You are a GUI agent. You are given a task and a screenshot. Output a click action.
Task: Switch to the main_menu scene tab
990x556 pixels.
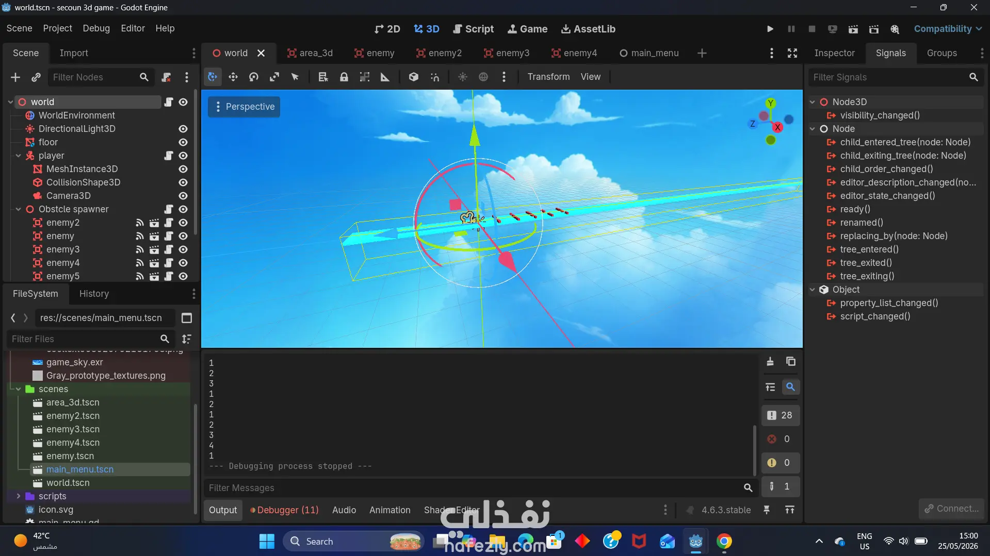tap(649, 53)
